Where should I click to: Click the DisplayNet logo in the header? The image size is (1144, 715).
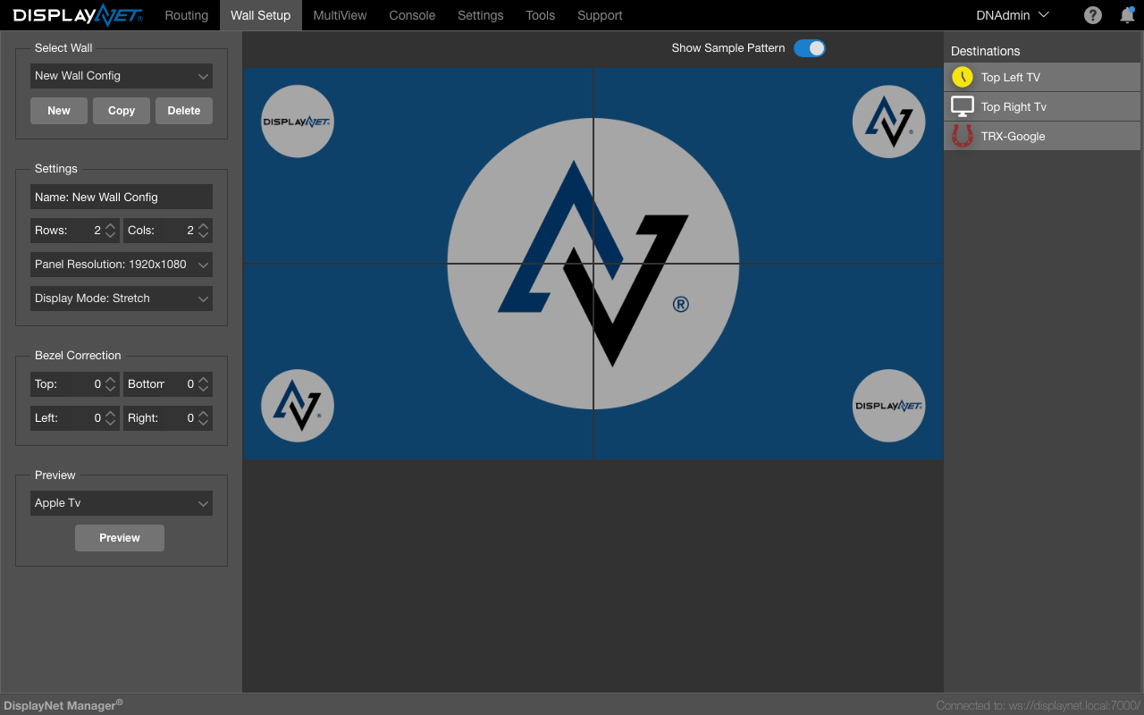coord(77,15)
